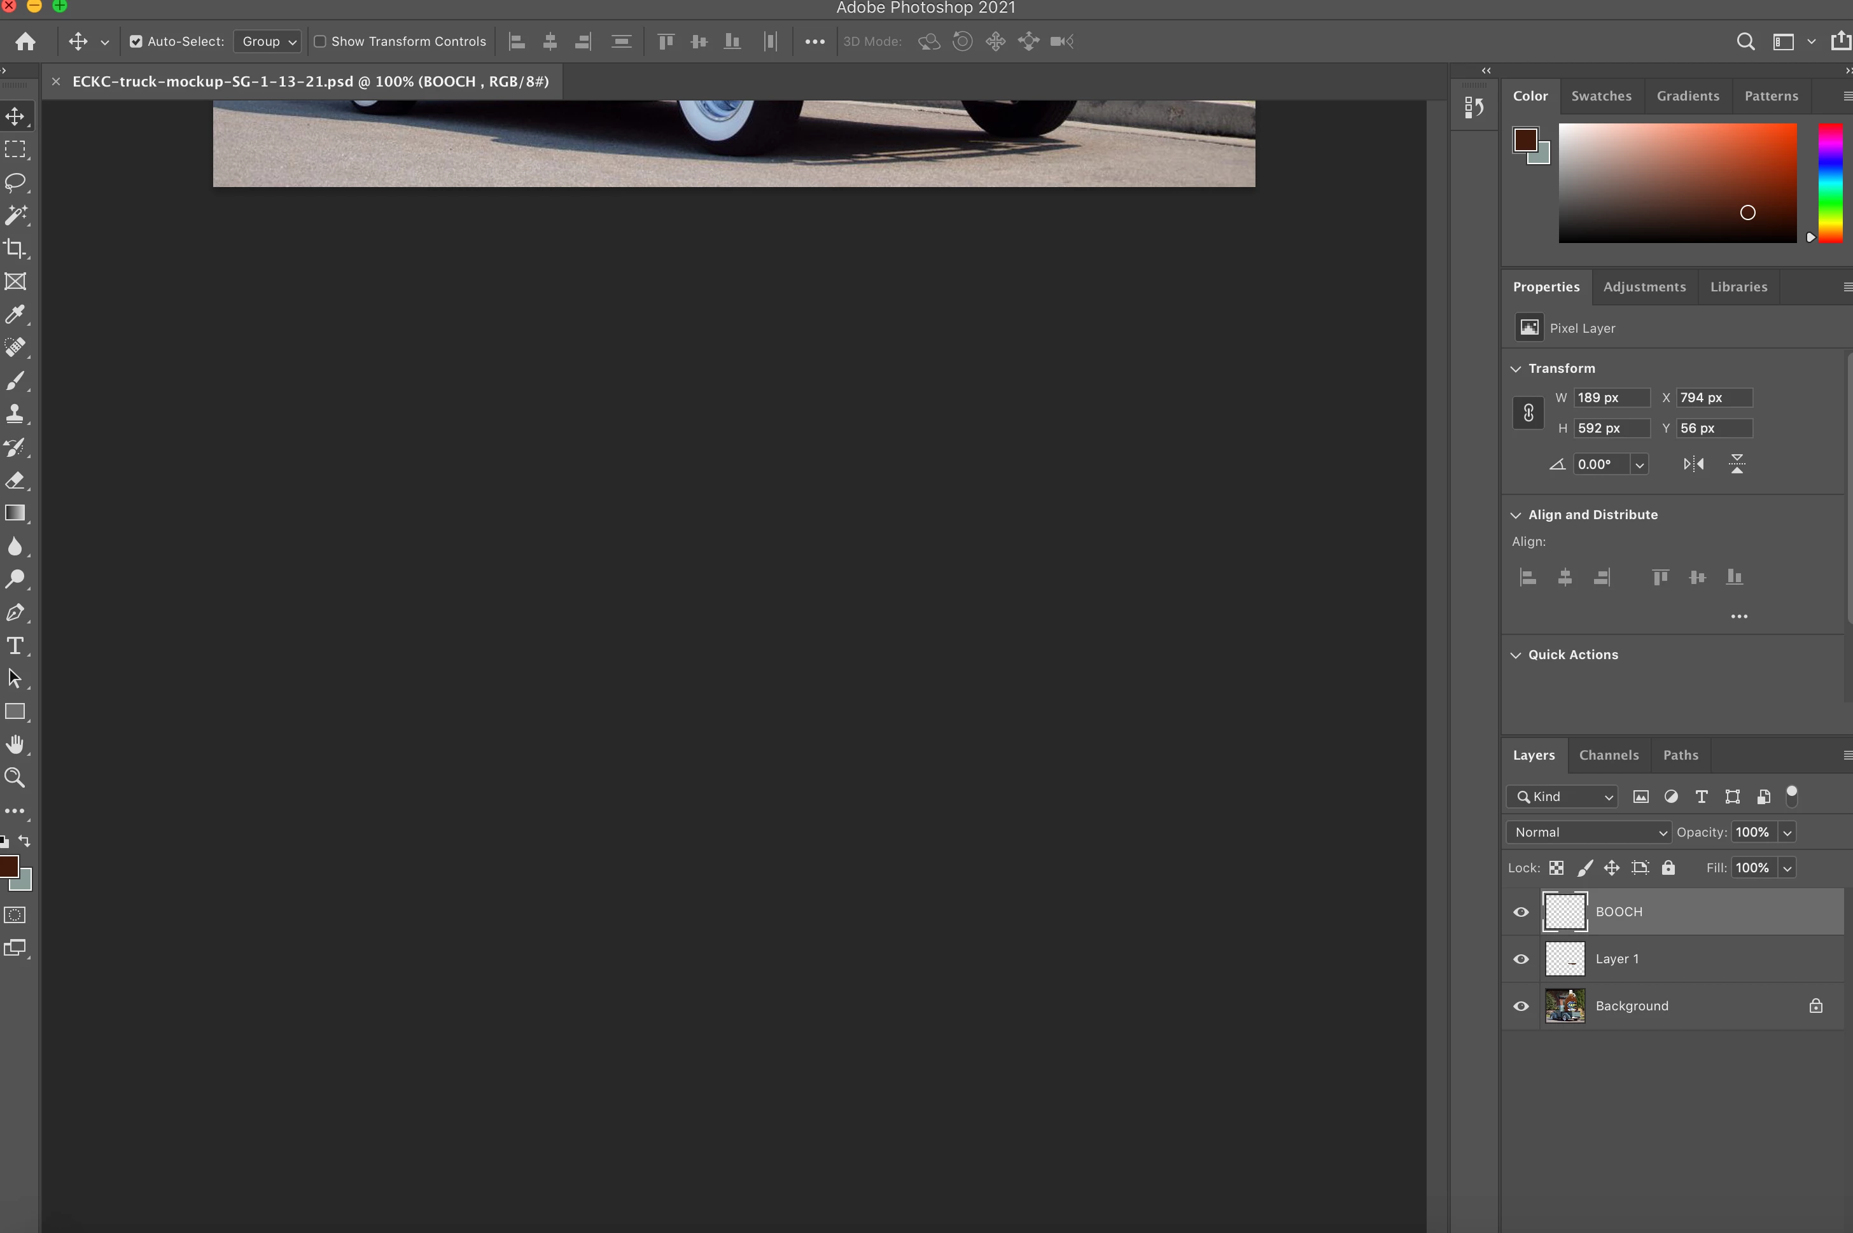This screenshot has width=1853, height=1233.
Task: Select the Horizontal Type tool
Action: tap(15, 646)
